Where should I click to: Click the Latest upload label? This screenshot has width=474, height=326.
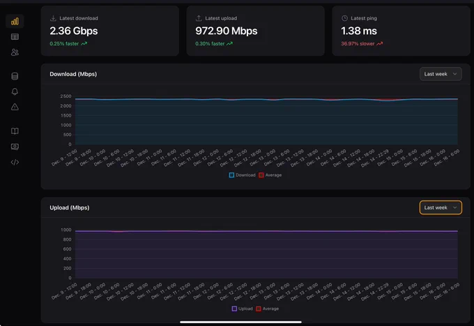pos(221,18)
